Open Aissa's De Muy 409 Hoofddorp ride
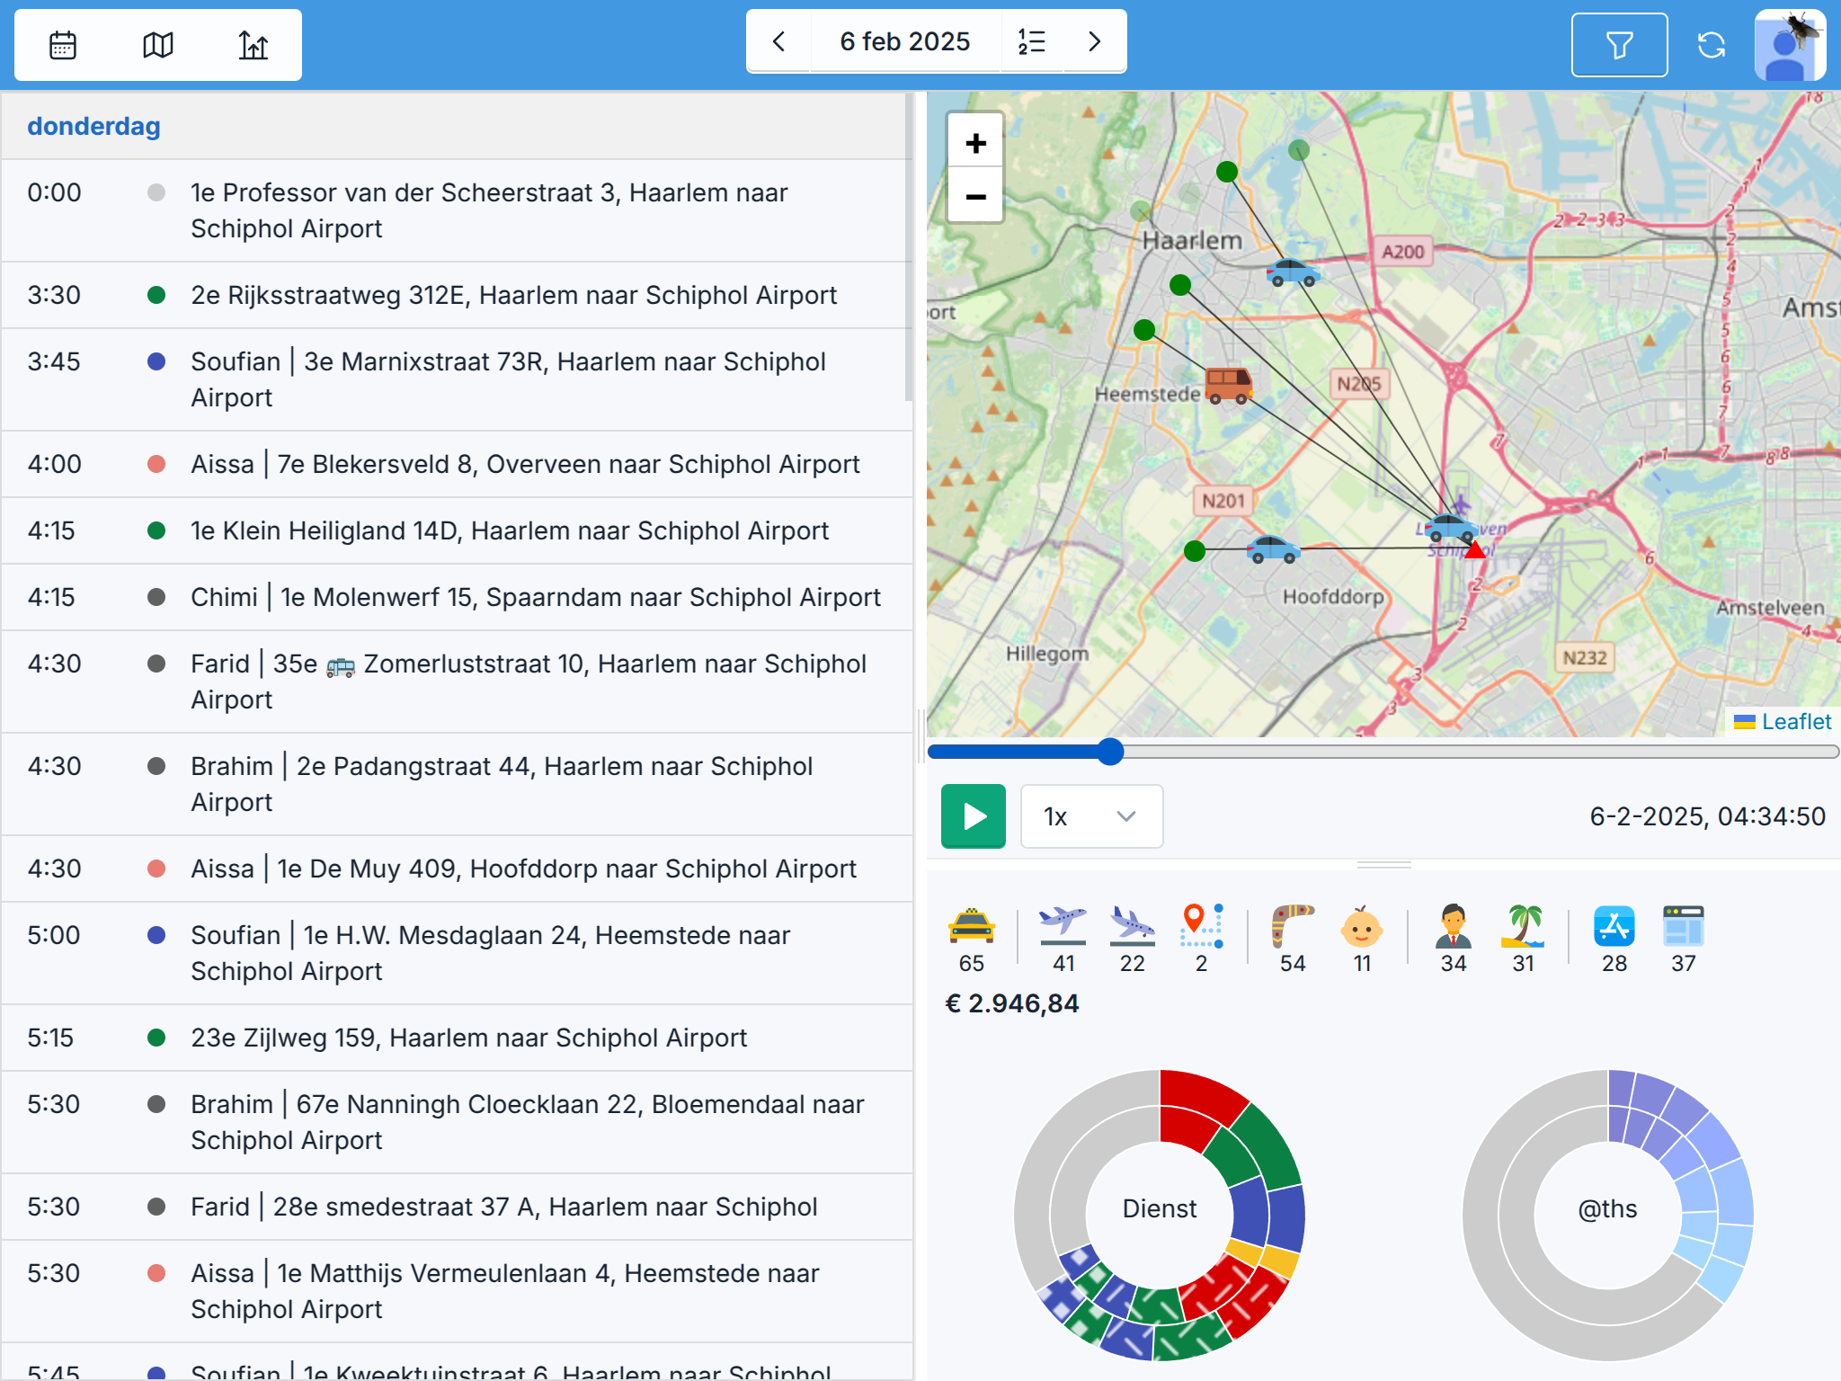This screenshot has height=1381, width=1841. (x=457, y=869)
